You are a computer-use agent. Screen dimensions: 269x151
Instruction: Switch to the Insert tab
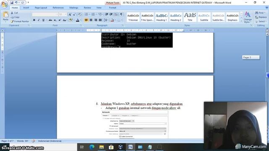[x=26, y=8]
